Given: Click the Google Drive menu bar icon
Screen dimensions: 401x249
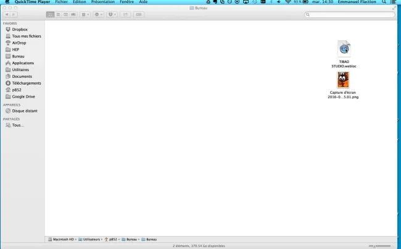Looking at the screenshot, I should (208, 2).
